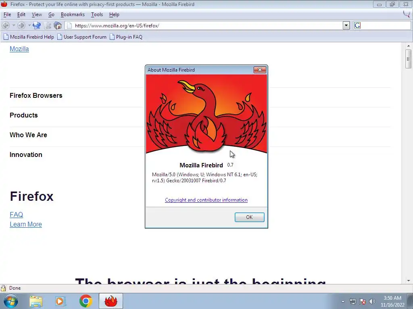Open Windows Start orb
The width and height of the screenshot is (413, 309).
pos(11,301)
